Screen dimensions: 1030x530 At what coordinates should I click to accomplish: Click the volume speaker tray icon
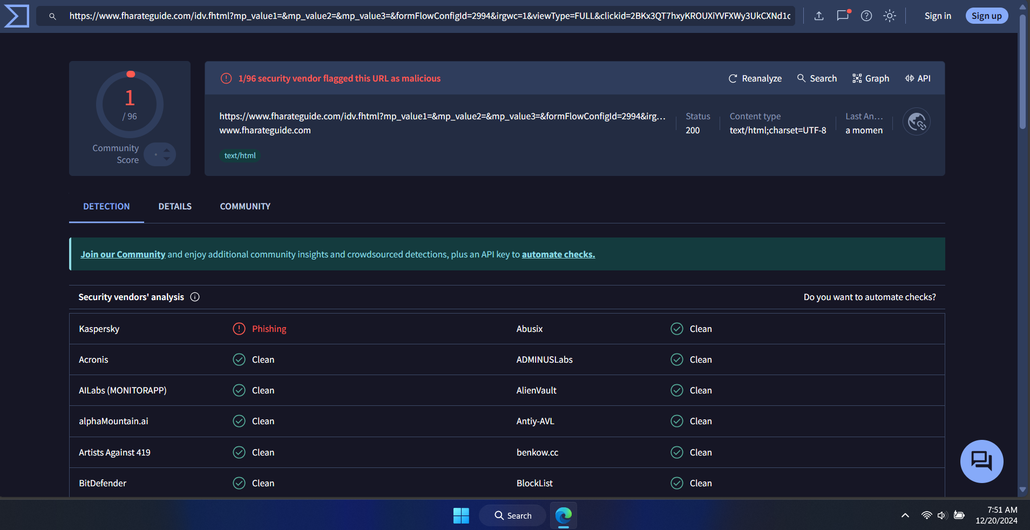point(942,515)
